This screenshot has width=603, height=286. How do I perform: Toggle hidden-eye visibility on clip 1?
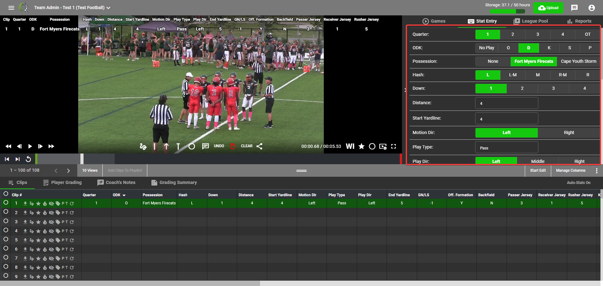click(52, 203)
